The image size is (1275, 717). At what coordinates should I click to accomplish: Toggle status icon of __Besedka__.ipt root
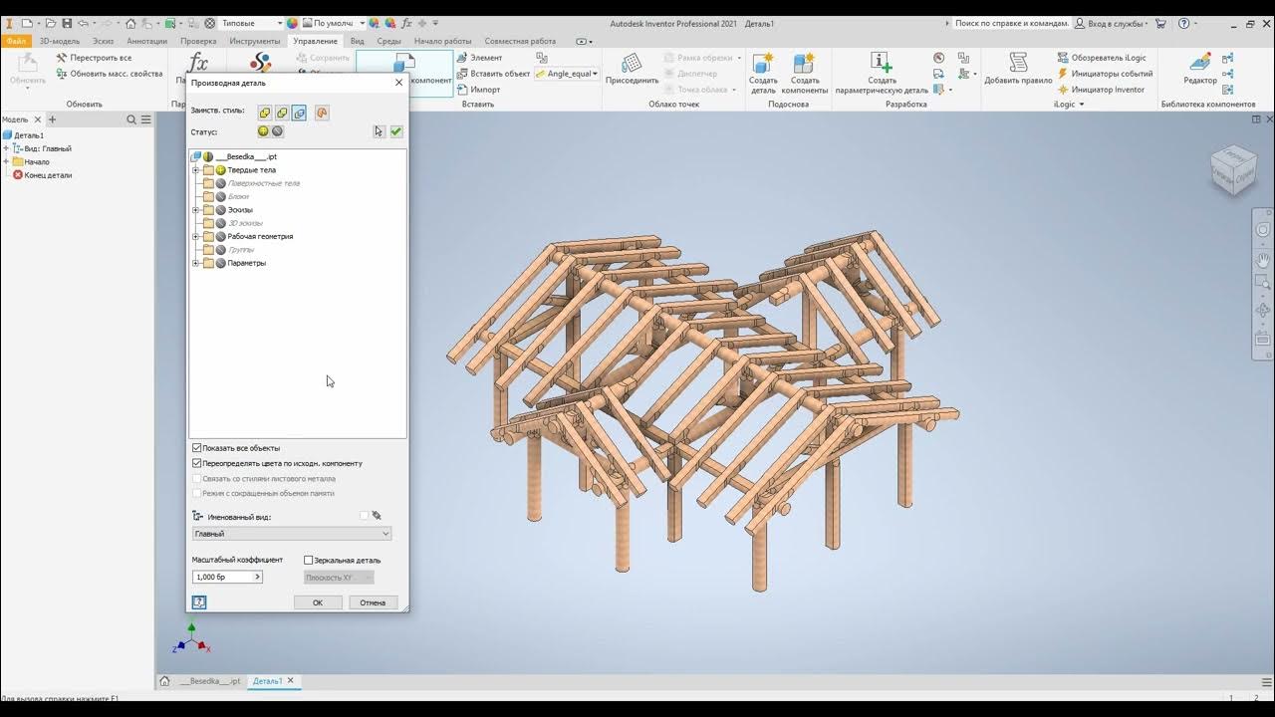tap(208, 156)
